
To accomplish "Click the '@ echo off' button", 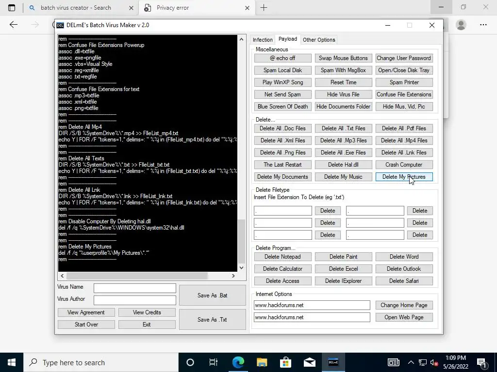I will point(283,58).
